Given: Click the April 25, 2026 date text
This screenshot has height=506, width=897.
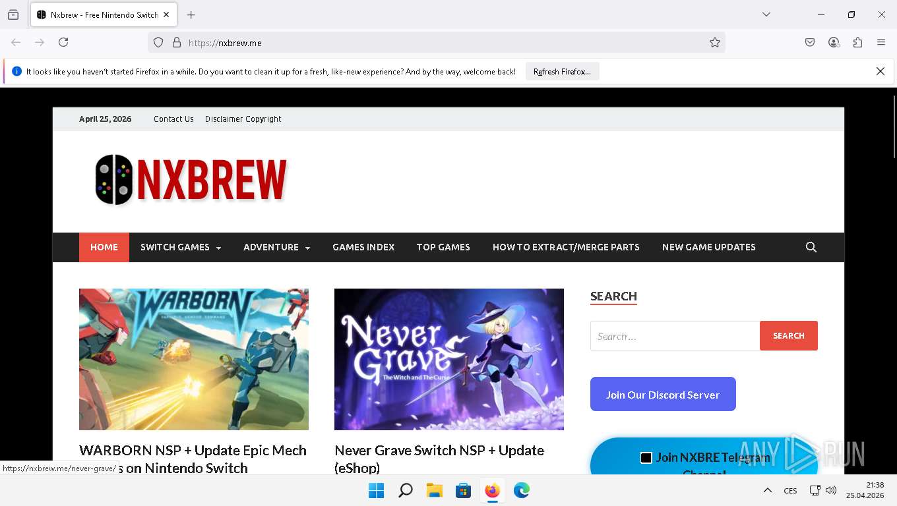Looking at the screenshot, I should click(105, 119).
